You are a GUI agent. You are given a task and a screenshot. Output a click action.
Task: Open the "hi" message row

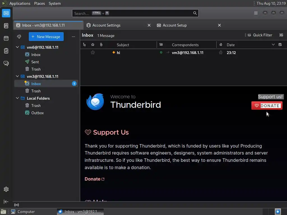click(183, 53)
